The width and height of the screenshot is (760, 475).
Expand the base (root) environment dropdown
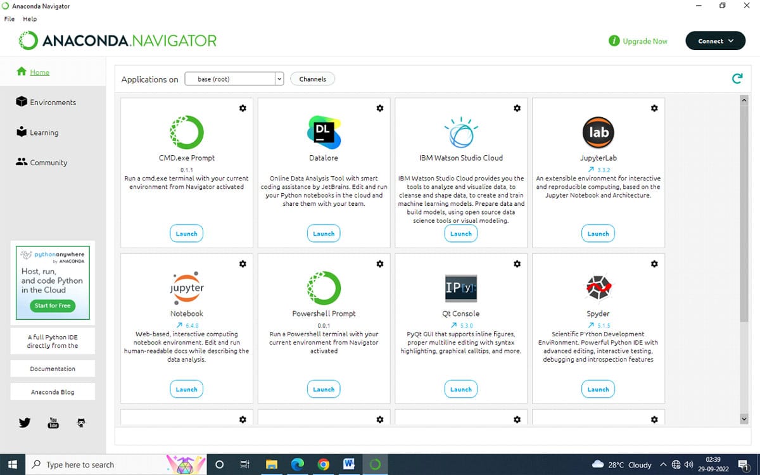[279, 79]
